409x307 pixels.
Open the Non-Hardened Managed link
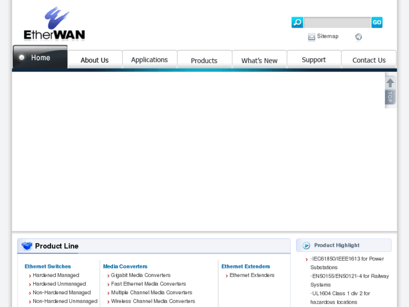point(61,292)
